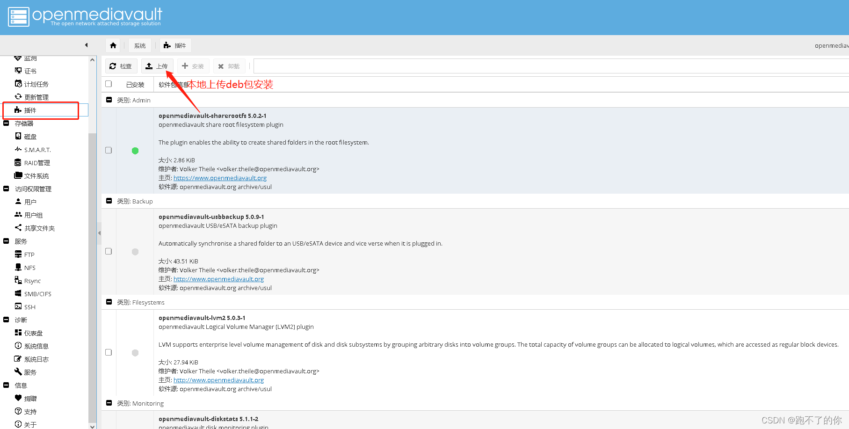
Task: Collapse the 类别: Filesystems group
Action: pos(109,302)
